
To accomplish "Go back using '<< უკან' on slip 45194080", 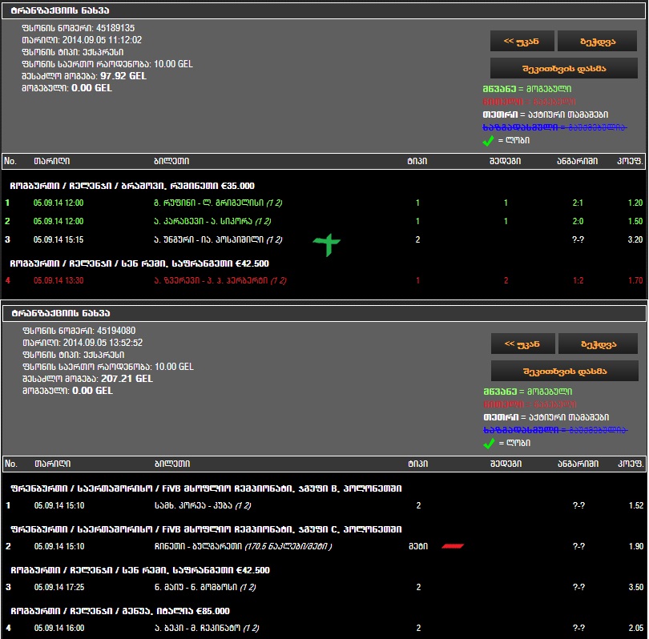I will click(522, 344).
